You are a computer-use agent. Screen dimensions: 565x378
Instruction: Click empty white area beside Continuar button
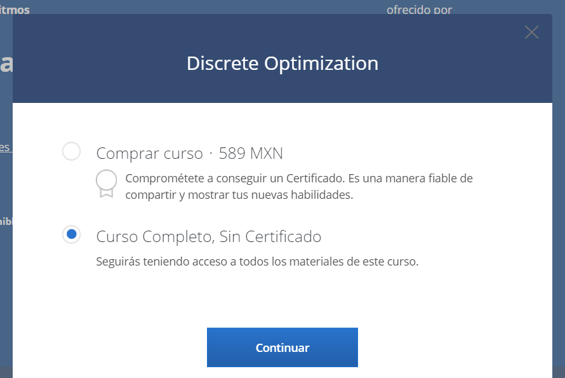[444, 348]
